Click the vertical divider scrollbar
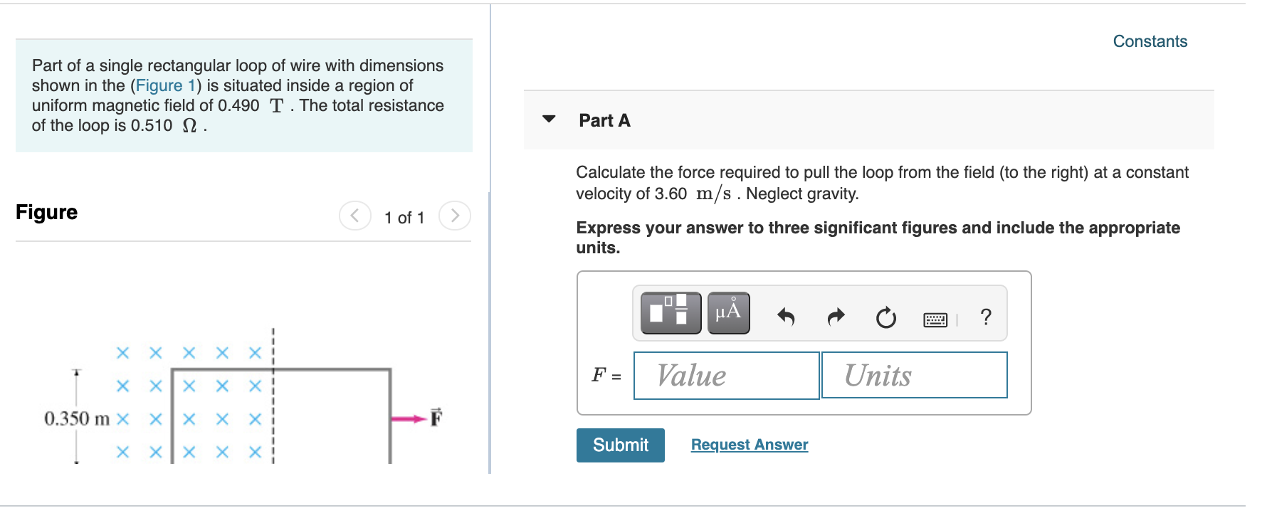 coord(490,332)
